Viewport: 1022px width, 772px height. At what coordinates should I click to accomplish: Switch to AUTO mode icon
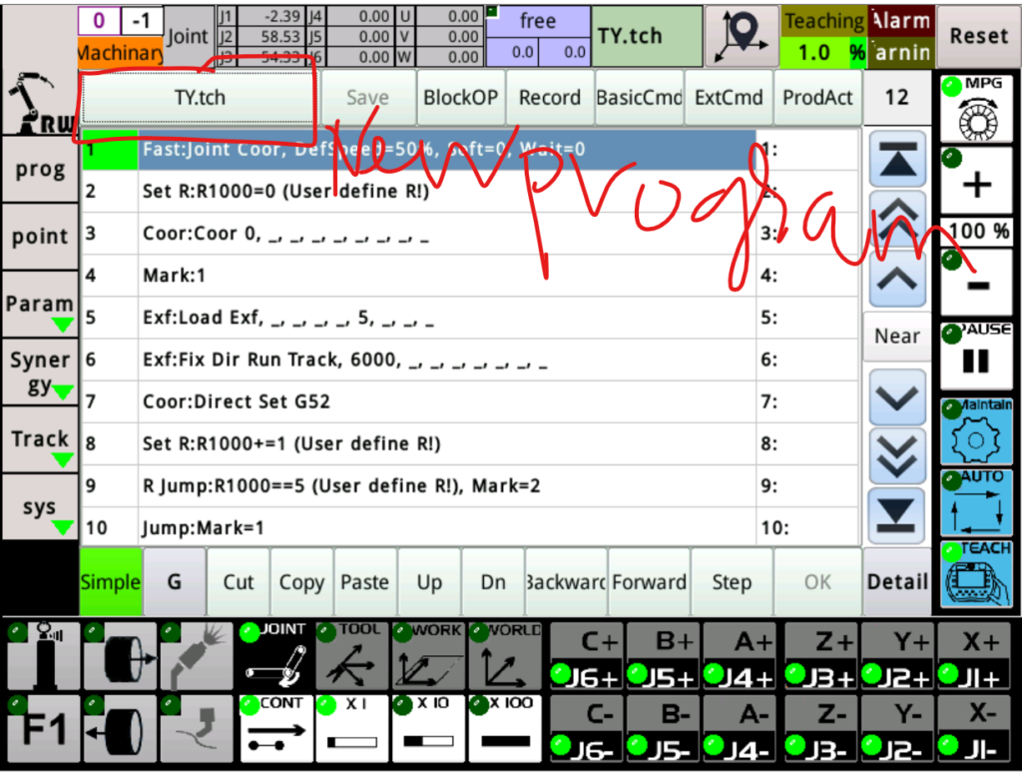(x=976, y=504)
